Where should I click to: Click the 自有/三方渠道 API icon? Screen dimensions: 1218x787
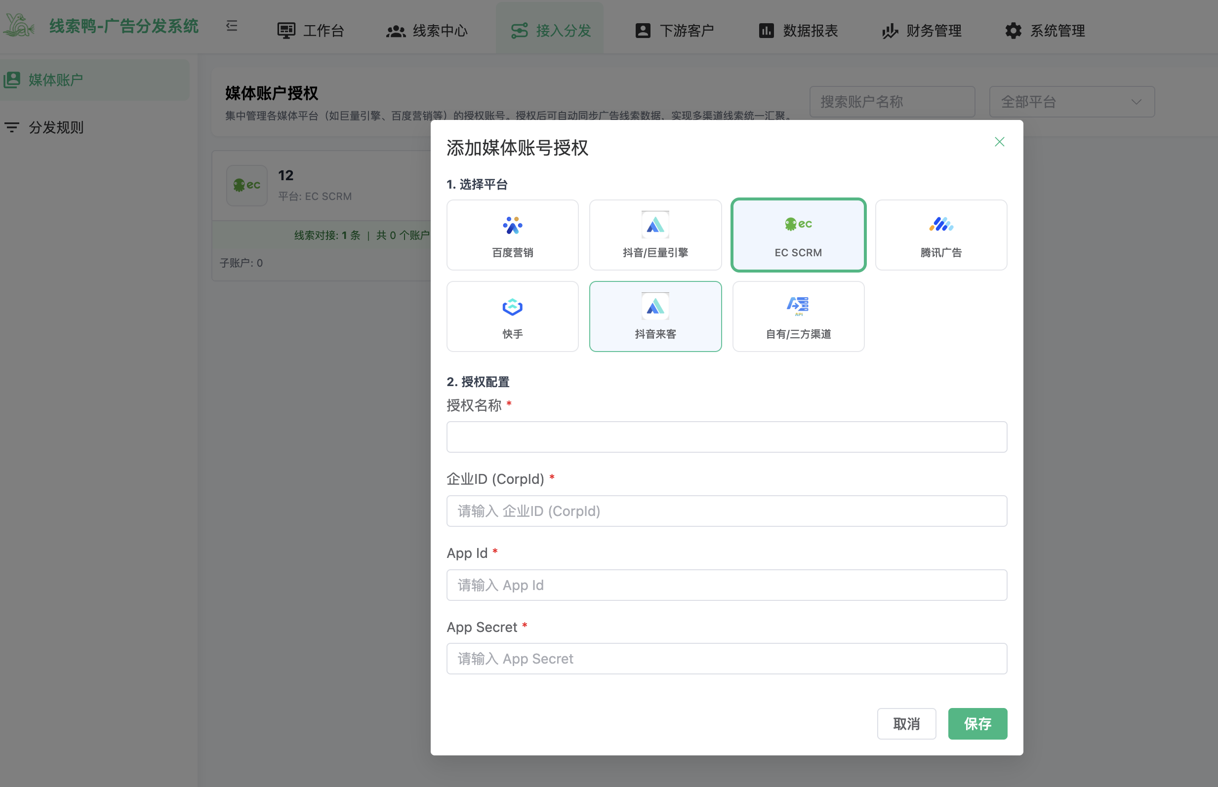point(797,306)
